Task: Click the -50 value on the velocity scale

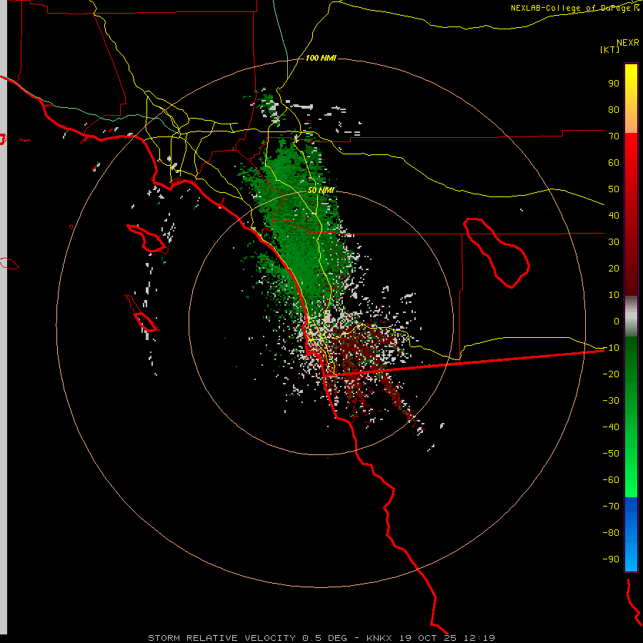Action: tap(611, 454)
